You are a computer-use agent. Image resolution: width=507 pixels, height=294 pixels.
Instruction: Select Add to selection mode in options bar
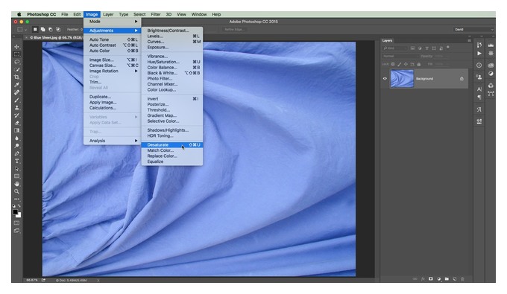[42, 29]
